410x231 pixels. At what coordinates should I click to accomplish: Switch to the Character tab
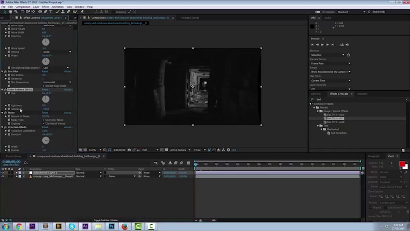362,94
